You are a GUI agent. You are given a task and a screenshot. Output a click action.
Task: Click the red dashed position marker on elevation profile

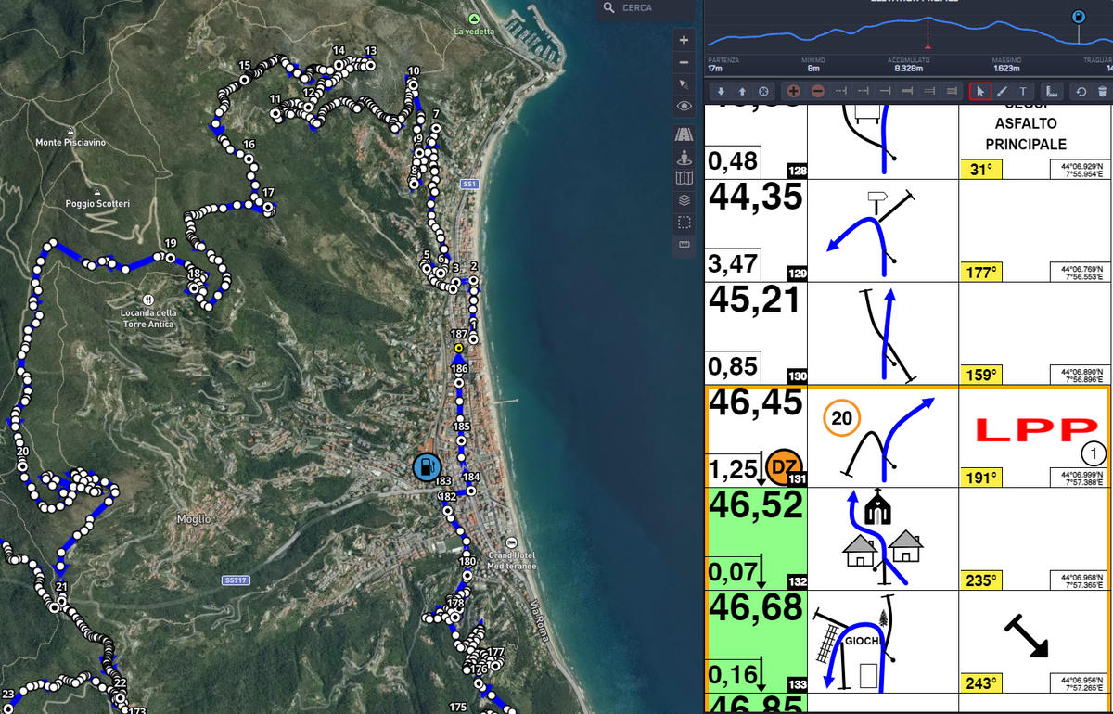(927, 32)
